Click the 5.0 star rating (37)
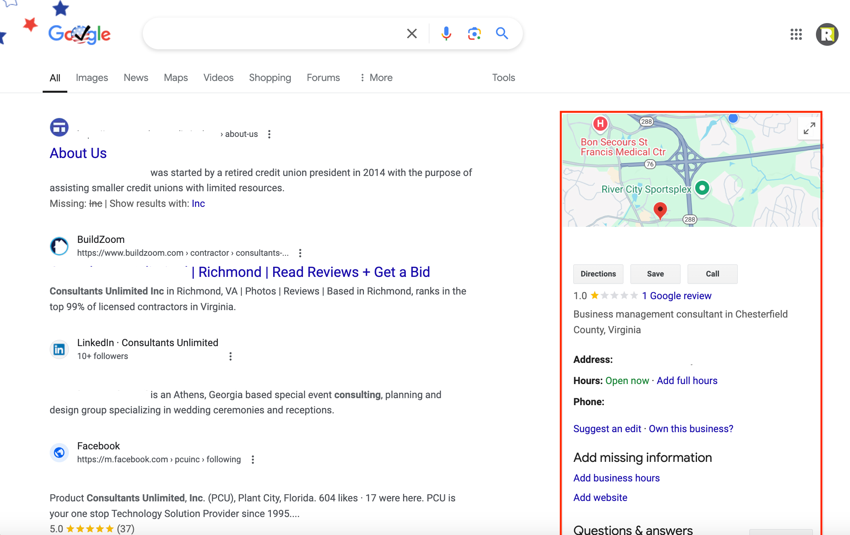This screenshot has width=850, height=535. (x=92, y=529)
